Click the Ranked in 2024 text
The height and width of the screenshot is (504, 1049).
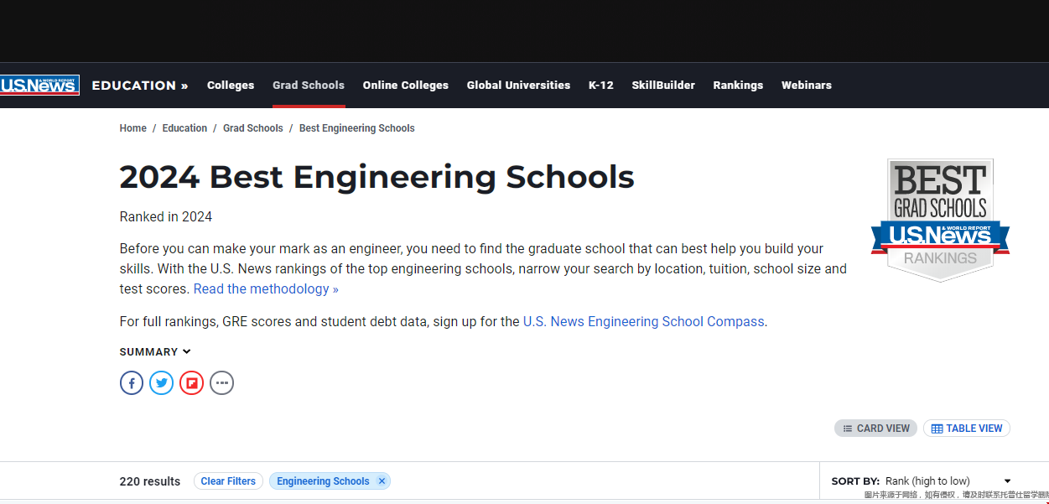[x=166, y=216]
